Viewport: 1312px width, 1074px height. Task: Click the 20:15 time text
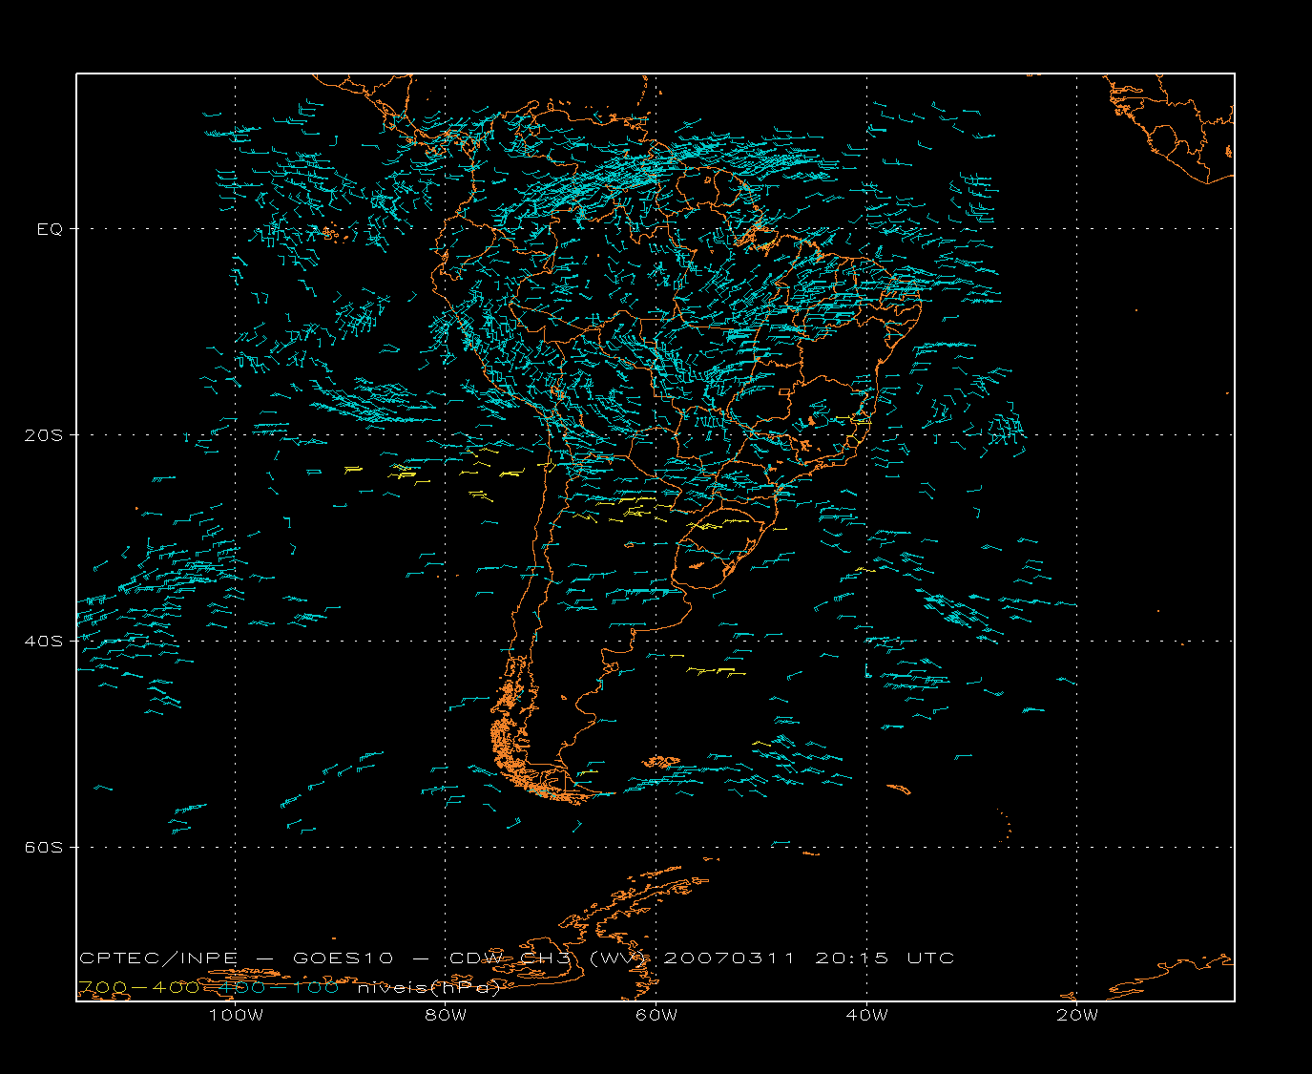(852, 958)
